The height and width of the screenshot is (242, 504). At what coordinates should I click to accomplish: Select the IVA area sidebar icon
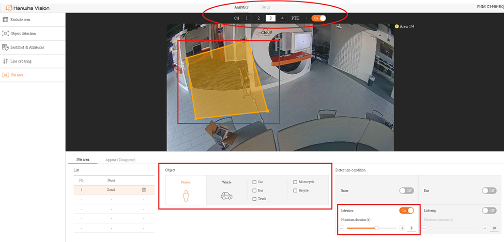(x=6, y=75)
